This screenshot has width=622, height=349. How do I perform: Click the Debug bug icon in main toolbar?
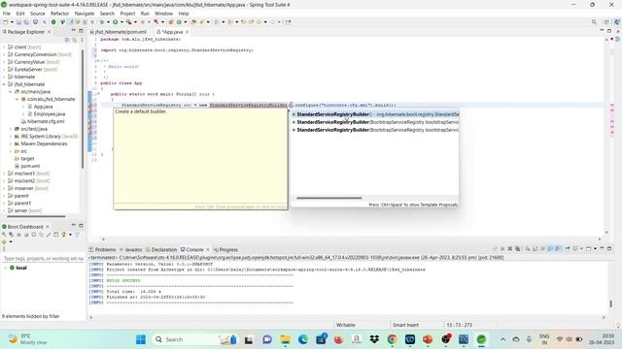[102, 21]
